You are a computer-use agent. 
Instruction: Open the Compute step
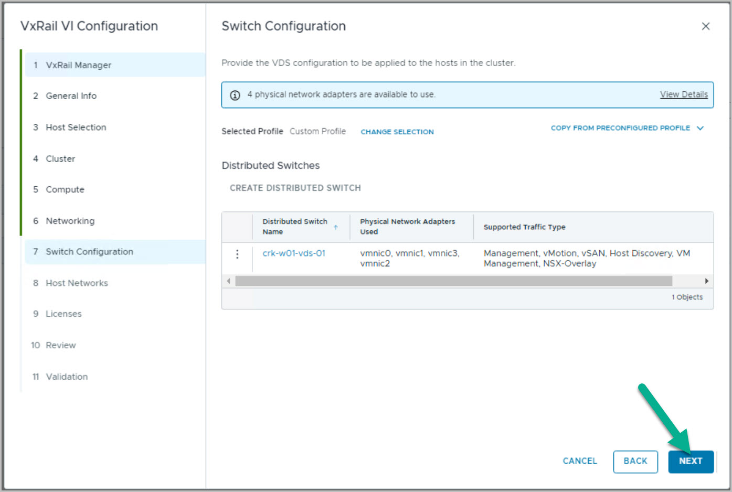tap(65, 189)
